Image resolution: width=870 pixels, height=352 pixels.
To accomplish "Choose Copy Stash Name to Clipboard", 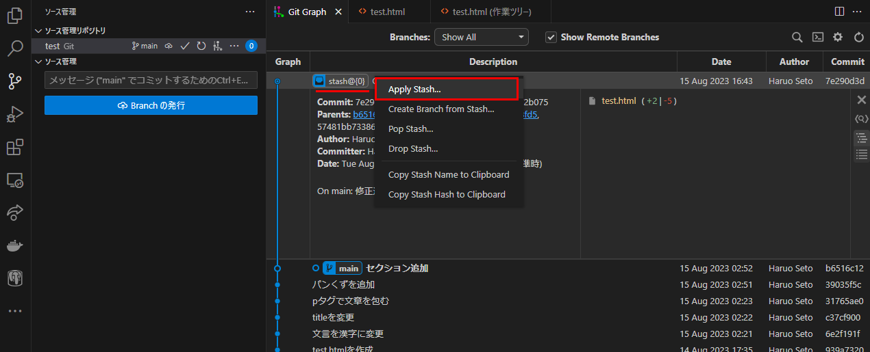I will click(448, 174).
